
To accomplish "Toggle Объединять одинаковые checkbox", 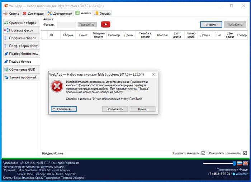I will pyautogui.click(x=245, y=153).
